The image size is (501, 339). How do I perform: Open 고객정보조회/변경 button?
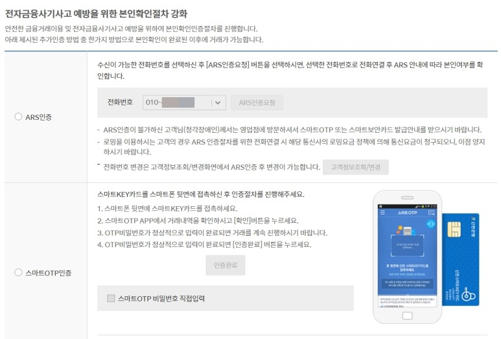click(356, 167)
